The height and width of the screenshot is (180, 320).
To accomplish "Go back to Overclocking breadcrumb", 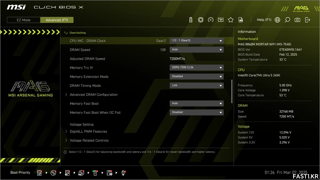I will tap(77, 32).
